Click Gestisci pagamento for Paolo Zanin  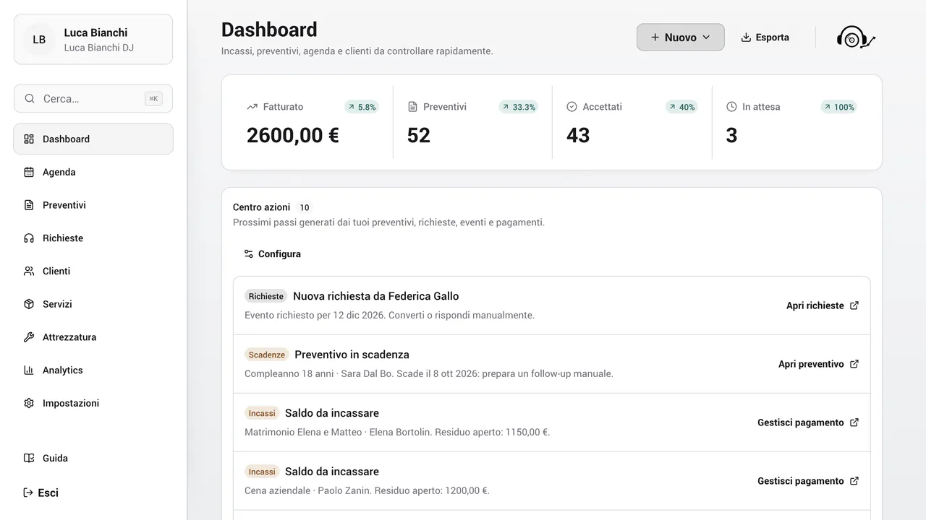(808, 481)
